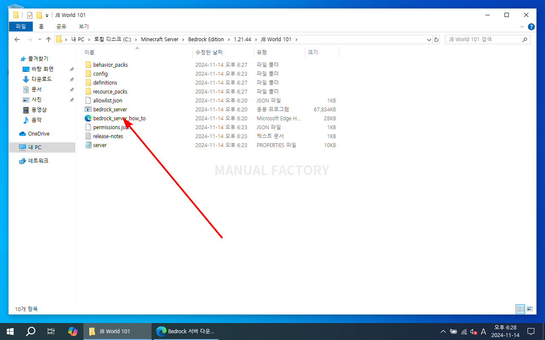
Task: Select 네트워크 in the navigation pane
Action: (x=38, y=161)
